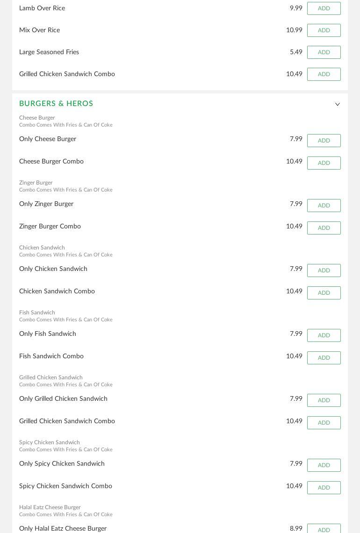Click the Mix Over Rice item name
This screenshot has width=360, height=533.
[39, 30]
